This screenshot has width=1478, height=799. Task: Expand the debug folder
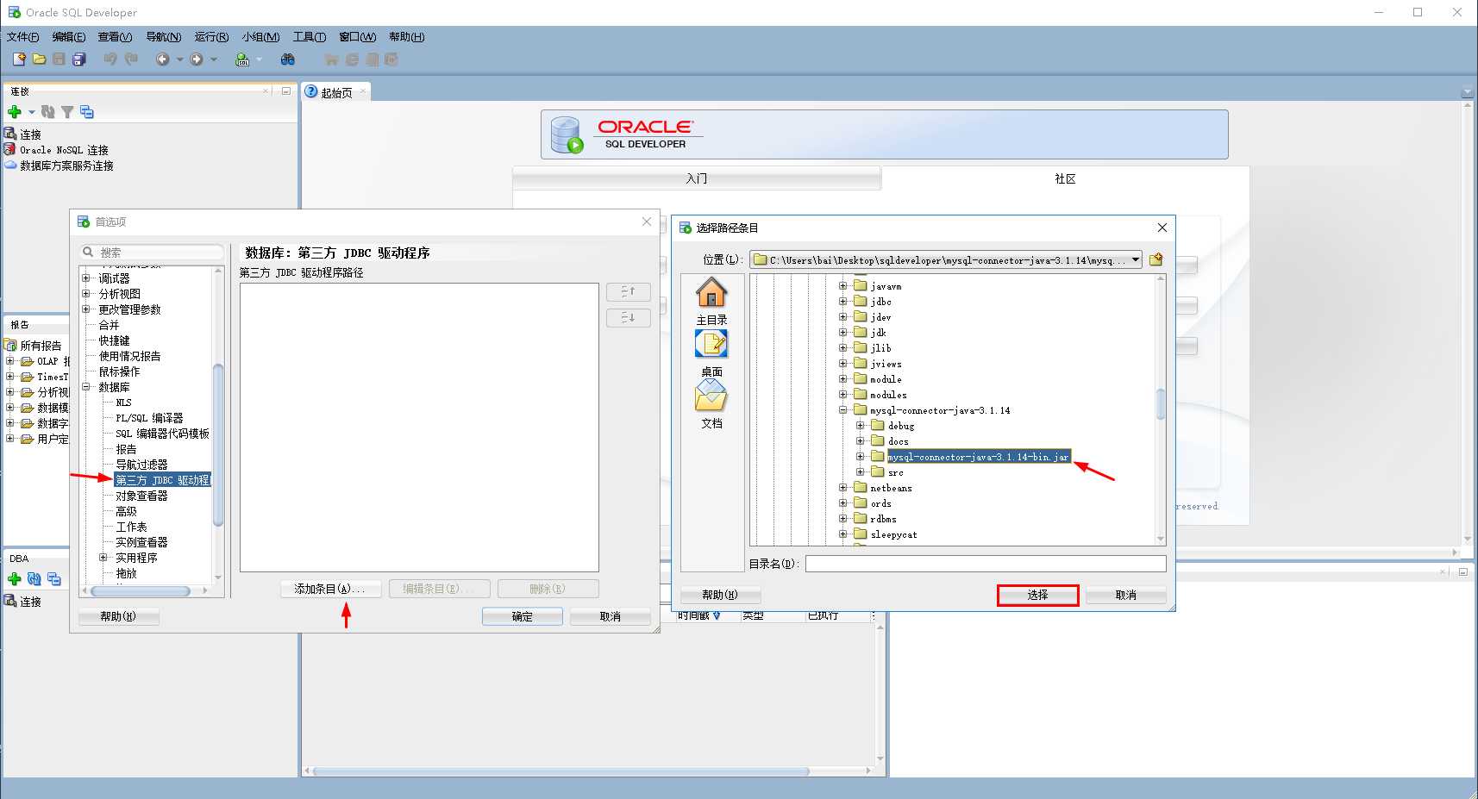coord(860,426)
